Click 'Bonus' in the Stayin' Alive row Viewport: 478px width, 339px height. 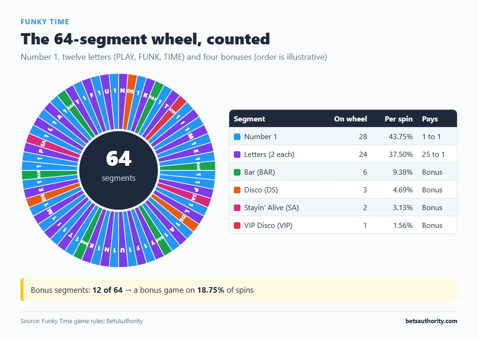click(x=432, y=208)
